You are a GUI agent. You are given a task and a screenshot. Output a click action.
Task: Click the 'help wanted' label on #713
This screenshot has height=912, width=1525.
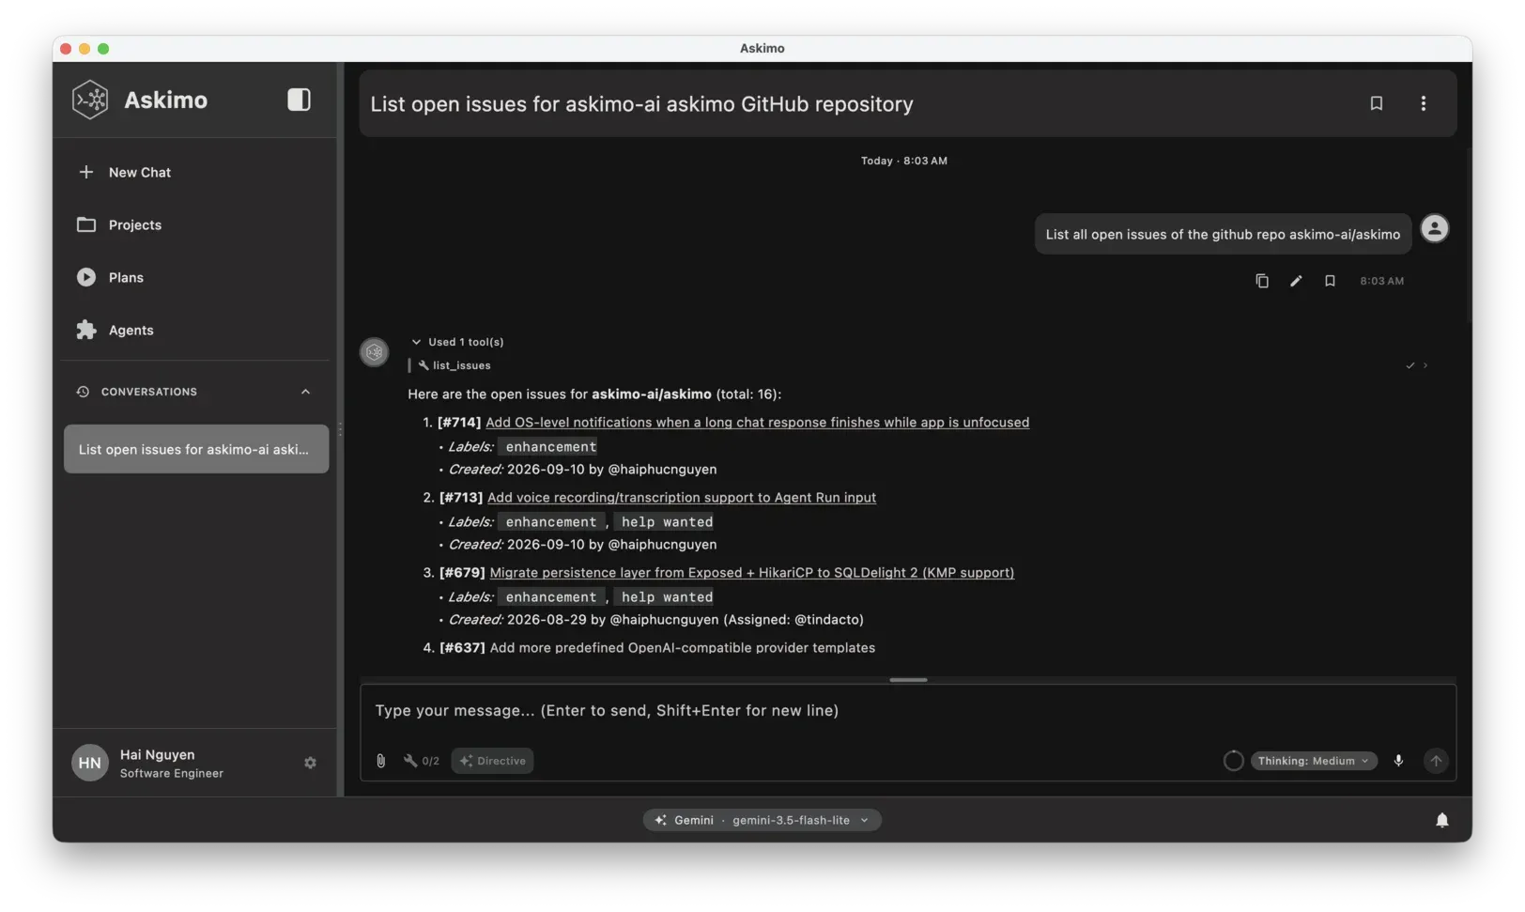pos(667,521)
